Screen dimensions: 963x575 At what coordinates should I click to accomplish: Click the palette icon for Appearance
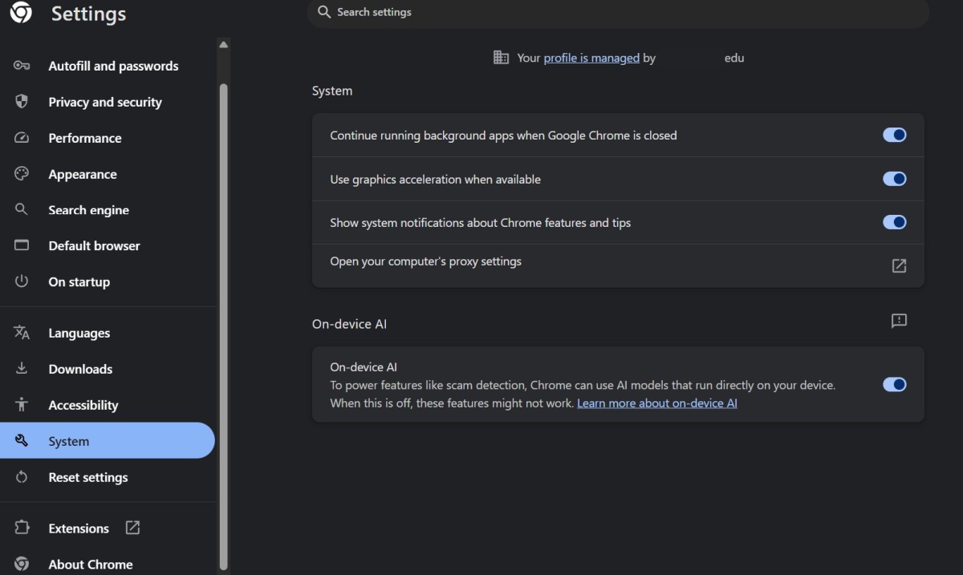tap(22, 174)
